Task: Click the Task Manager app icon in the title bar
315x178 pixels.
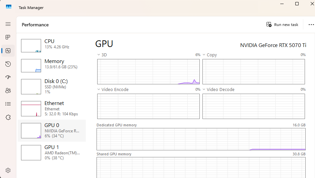Action: 9,7
